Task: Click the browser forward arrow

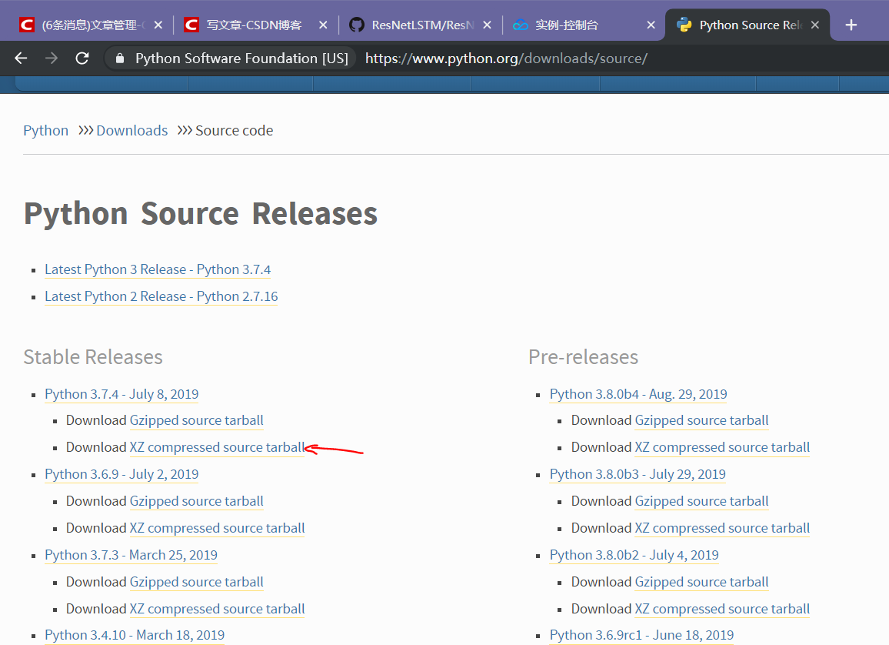Action: click(x=52, y=58)
